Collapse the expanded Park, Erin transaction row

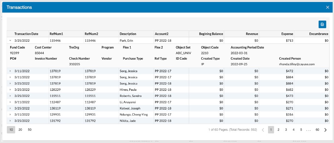[x=10, y=40]
